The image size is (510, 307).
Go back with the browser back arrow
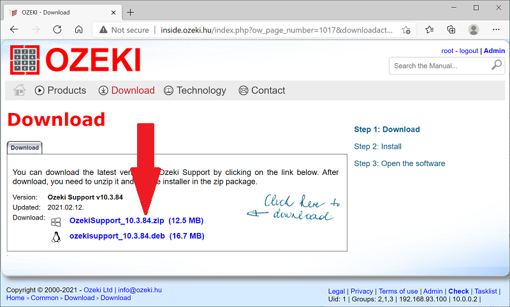[x=14, y=29]
